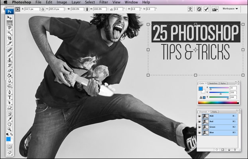The width and height of the screenshot is (248, 159).
Task: Select the Eyedropper tool
Action: coord(10,119)
